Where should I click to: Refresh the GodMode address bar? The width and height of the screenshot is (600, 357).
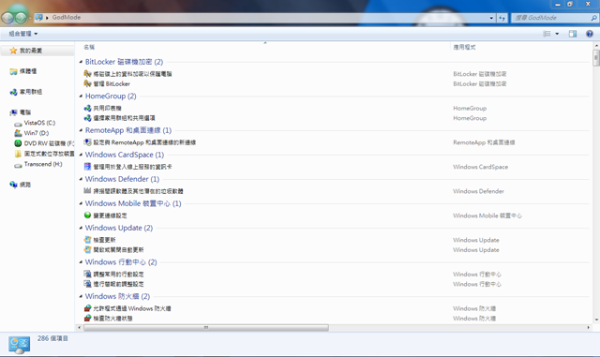pos(502,18)
